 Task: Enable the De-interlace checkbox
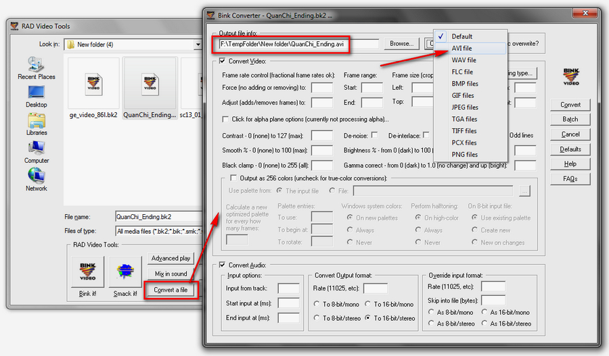coord(426,135)
